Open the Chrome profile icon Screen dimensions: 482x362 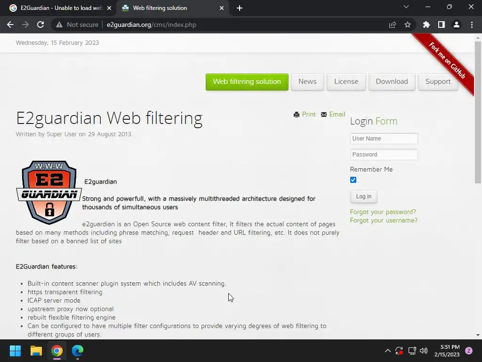pyautogui.click(x=457, y=25)
